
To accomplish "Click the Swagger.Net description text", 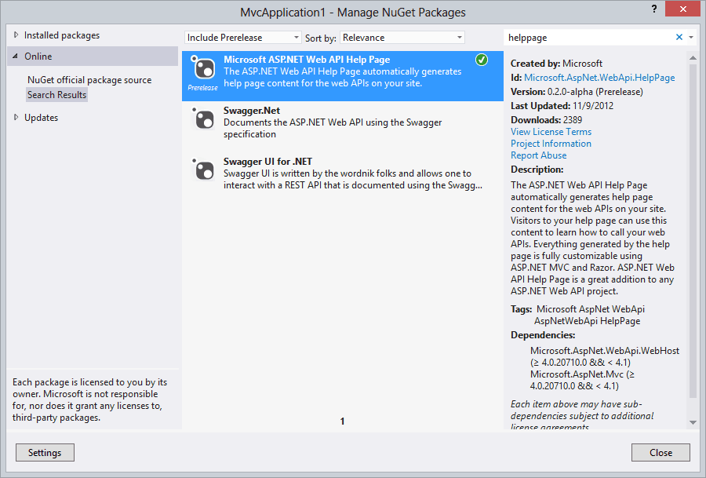I will point(333,129).
